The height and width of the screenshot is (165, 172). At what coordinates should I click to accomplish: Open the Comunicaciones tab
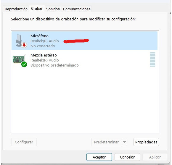77,9
